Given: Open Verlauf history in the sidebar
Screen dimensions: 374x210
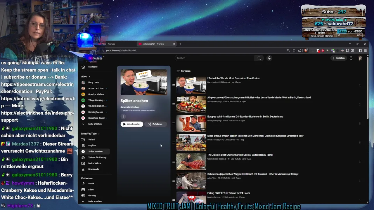Looking at the screenshot, I should pos(95,139).
